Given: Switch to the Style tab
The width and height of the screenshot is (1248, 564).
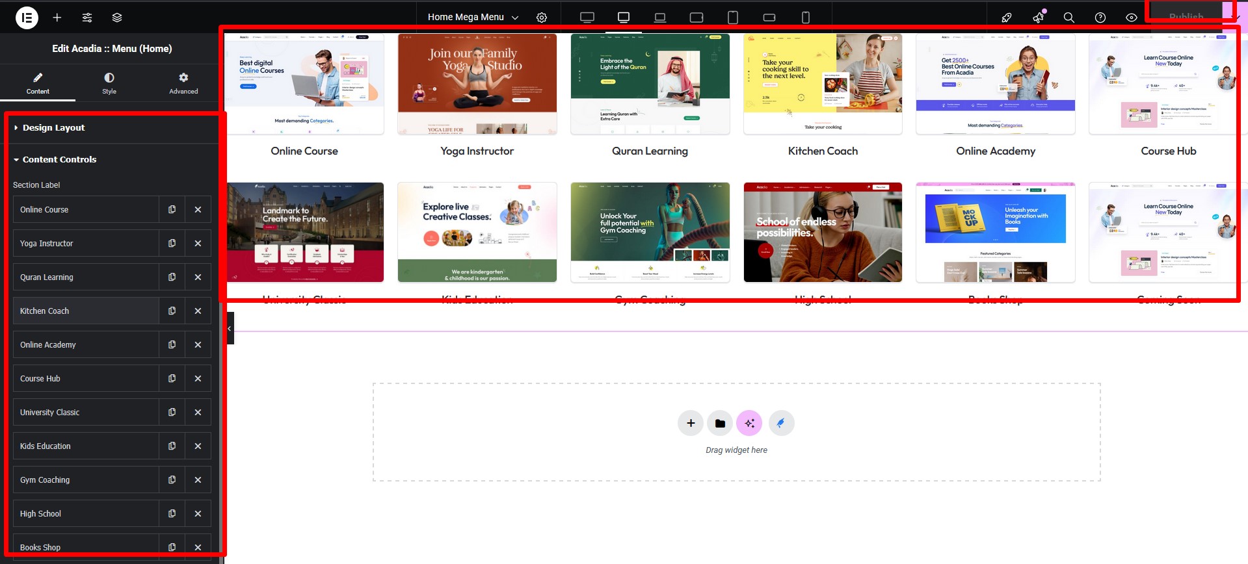Looking at the screenshot, I should [x=109, y=83].
